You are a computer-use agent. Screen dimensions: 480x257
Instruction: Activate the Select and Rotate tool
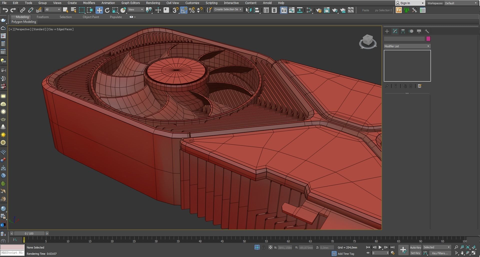click(107, 10)
